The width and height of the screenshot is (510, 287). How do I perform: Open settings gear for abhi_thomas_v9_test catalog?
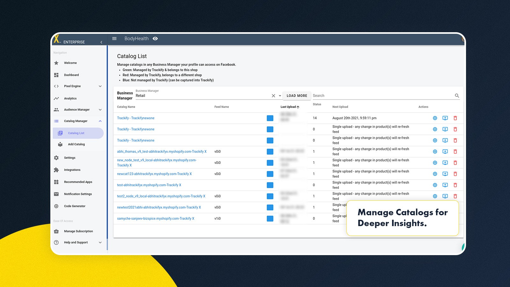[x=435, y=151]
